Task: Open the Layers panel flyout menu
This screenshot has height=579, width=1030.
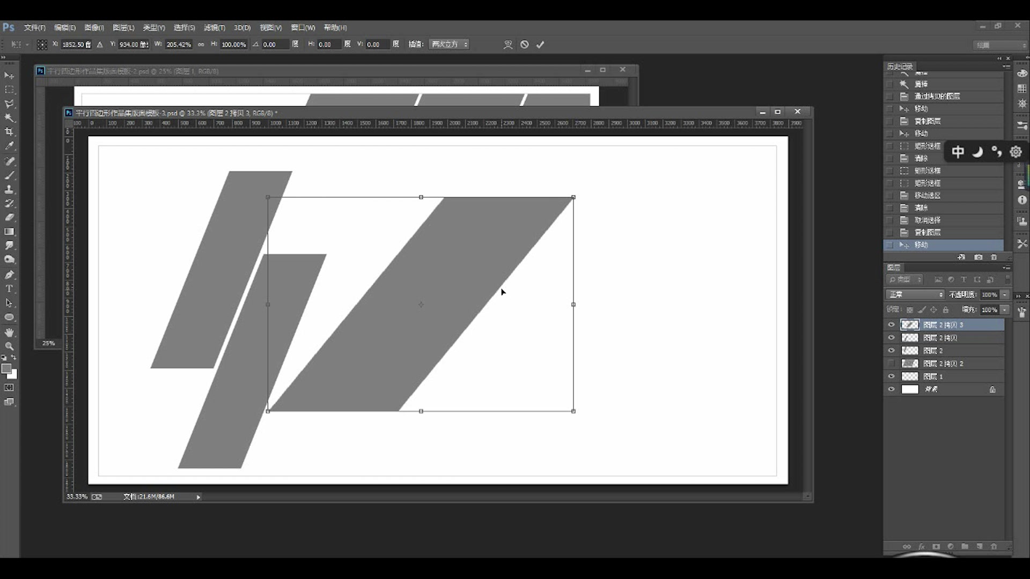Action: pos(1006,268)
